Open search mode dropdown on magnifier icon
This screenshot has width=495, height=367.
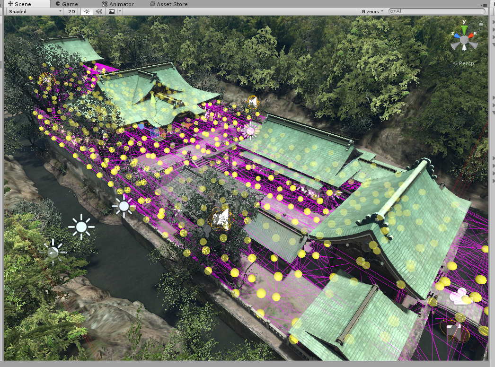393,11
